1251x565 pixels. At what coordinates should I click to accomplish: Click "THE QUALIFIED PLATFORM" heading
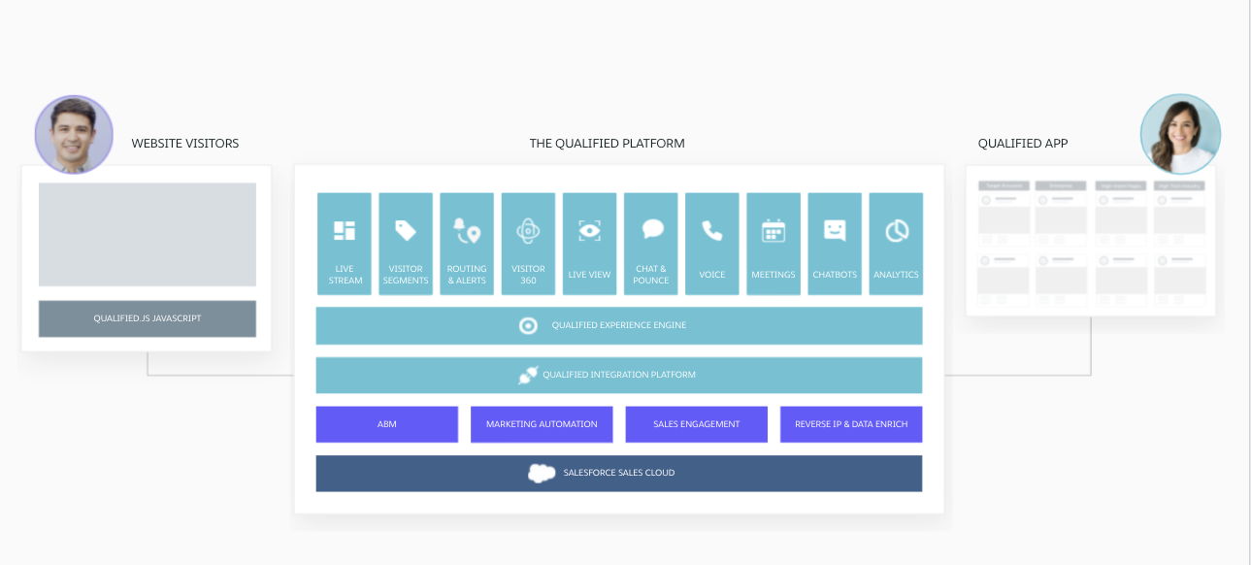607,144
